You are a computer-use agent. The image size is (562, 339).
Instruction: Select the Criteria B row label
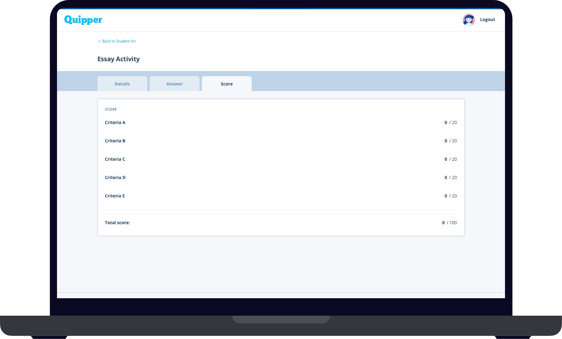[115, 141]
